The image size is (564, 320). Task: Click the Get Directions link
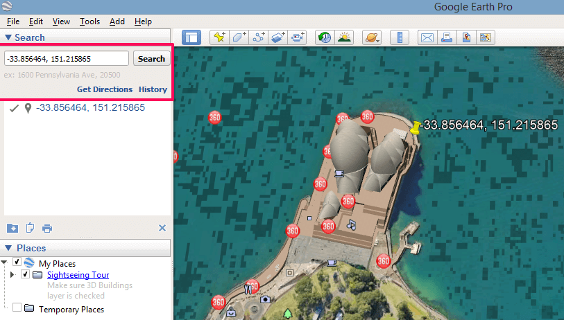point(105,89)
